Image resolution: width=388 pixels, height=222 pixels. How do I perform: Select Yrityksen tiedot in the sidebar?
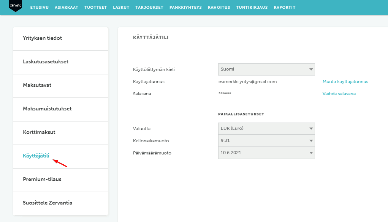pos(43,38)
